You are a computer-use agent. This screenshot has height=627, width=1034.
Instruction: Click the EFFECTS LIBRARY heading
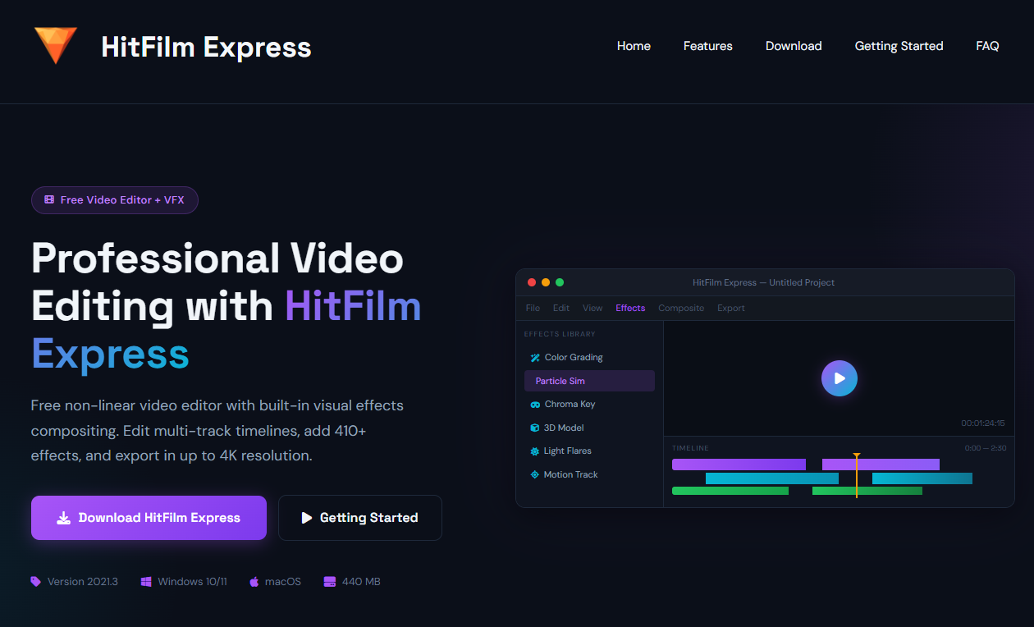pos(560,334)
